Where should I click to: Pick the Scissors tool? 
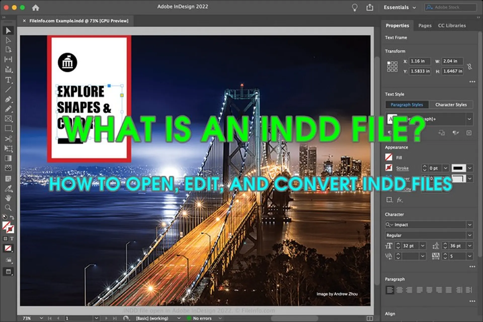(x=8, y=139)
